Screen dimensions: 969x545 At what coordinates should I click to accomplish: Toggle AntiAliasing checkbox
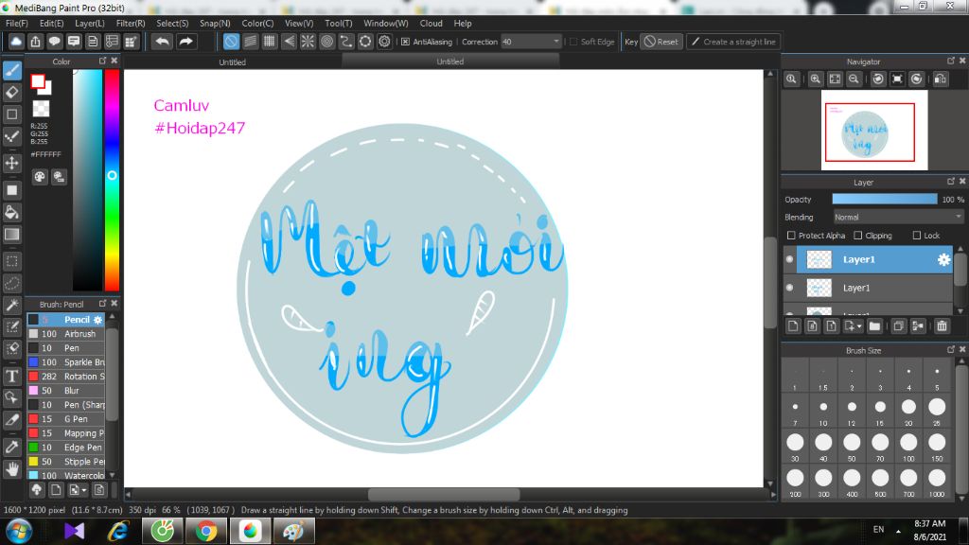click(405, 42)
